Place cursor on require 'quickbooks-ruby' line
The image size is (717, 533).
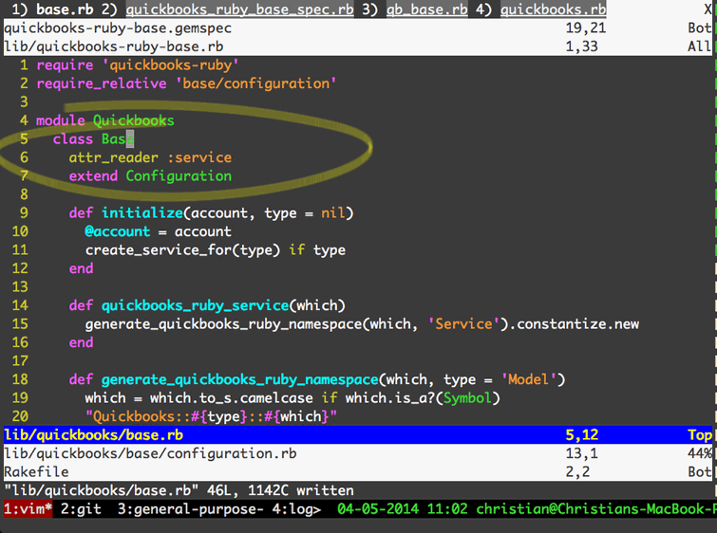point(137,65)
